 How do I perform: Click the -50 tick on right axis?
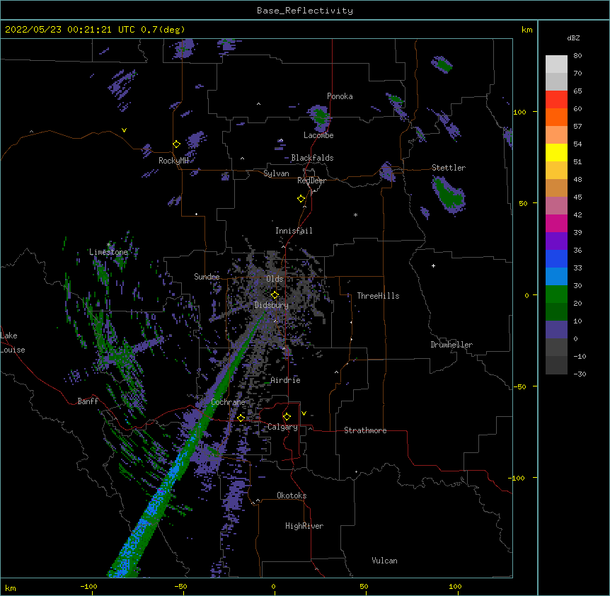[x=519, y=386]
